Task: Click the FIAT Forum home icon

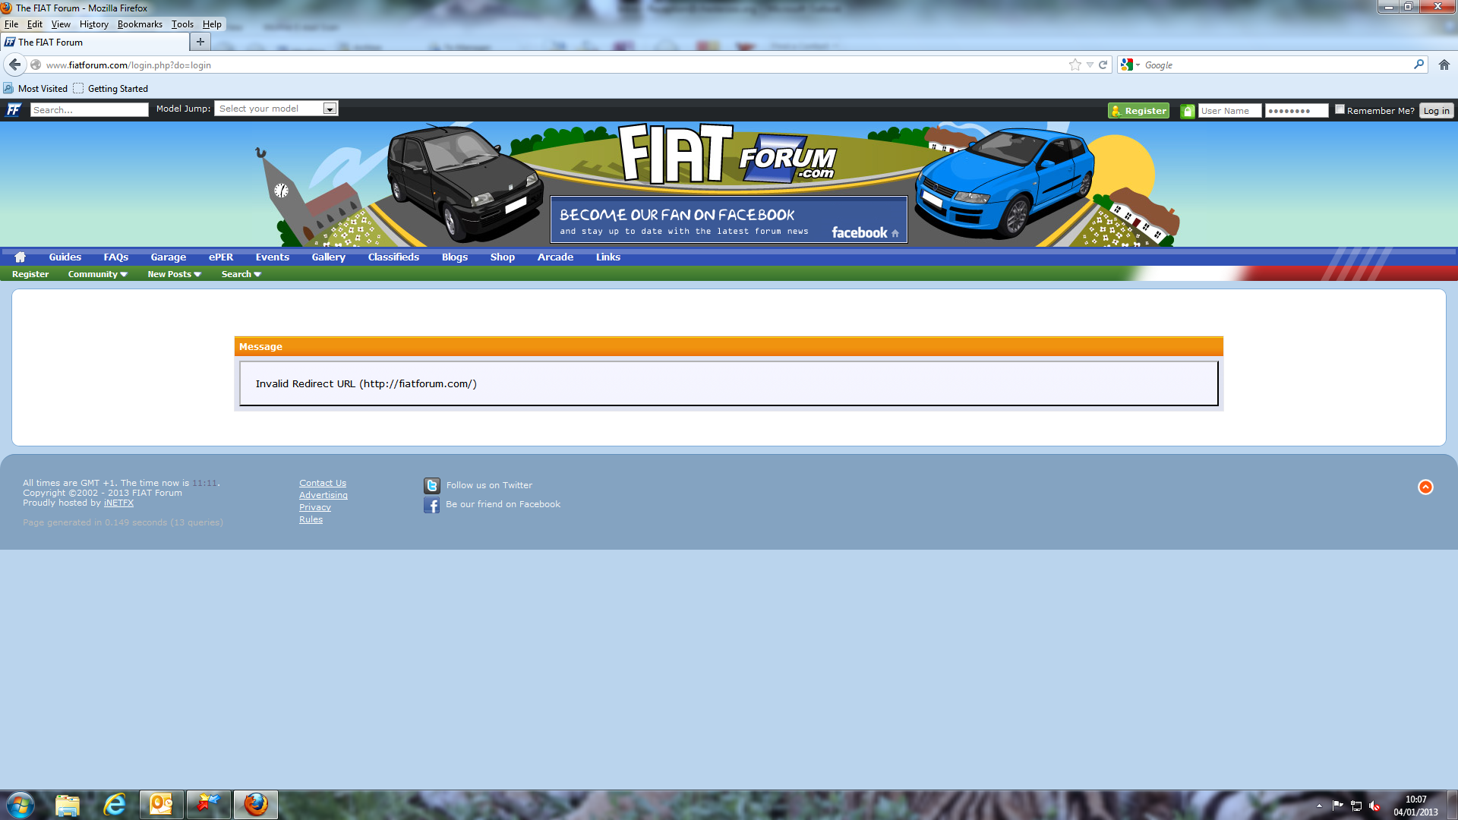Action: pos(19,257)
